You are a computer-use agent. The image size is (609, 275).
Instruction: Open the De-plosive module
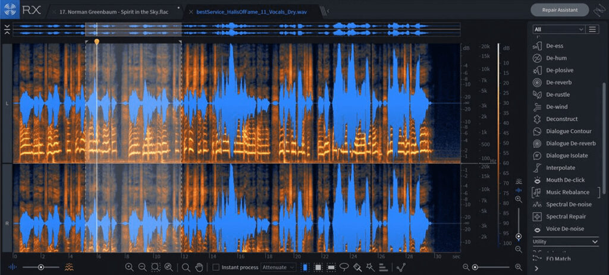point(553,70)
